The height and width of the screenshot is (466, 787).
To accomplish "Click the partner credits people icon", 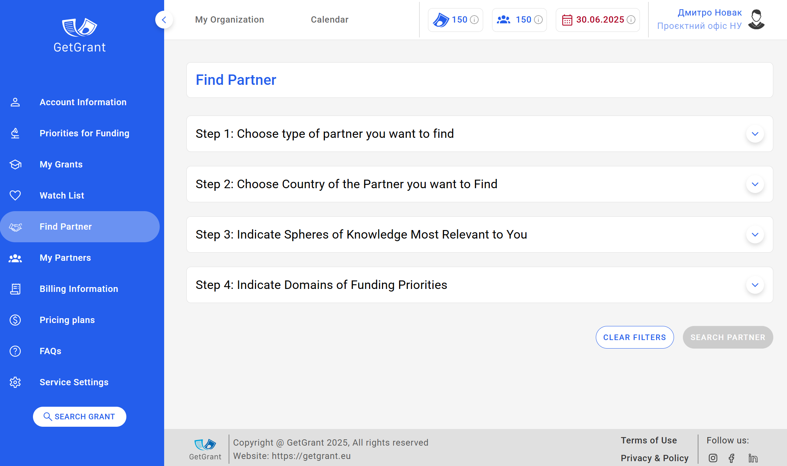I will 504,20.
